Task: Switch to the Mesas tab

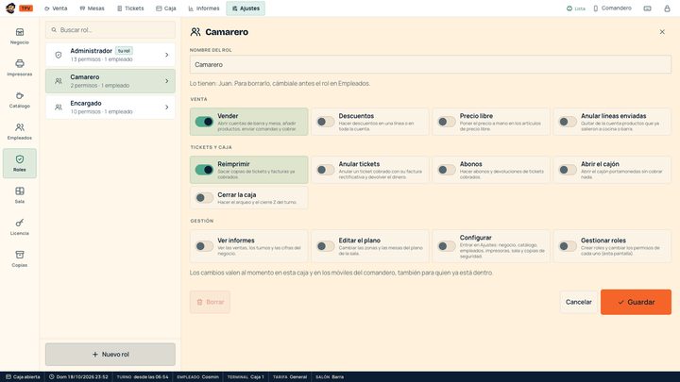Action: coord(92,8)
